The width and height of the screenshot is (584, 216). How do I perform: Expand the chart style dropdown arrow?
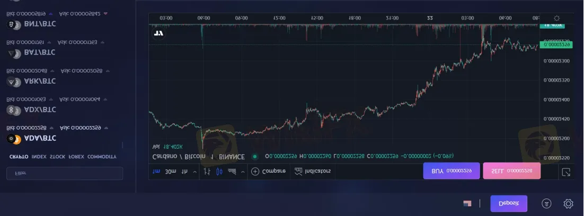point(243,171)
